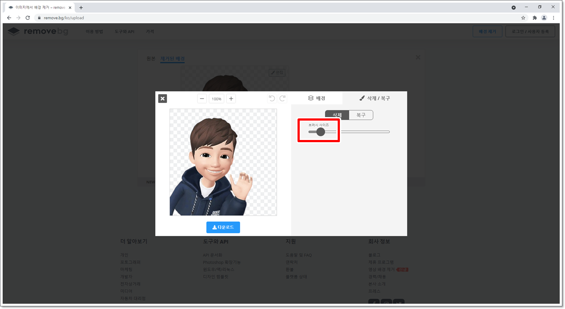Select the 복구 restore mode
Viewport: 565px width, 309px height.
(361, 115)
